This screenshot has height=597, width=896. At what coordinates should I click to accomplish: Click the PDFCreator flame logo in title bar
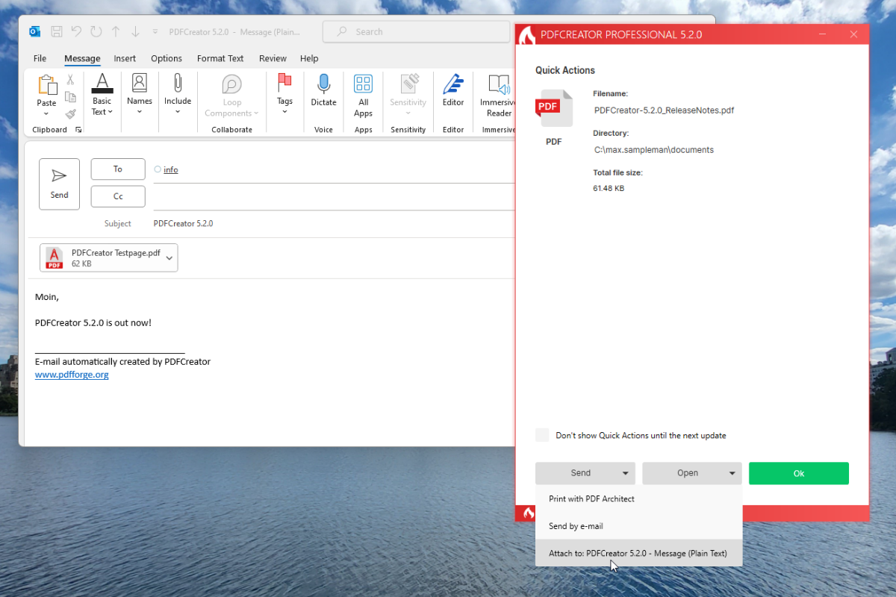coord(527,35)
